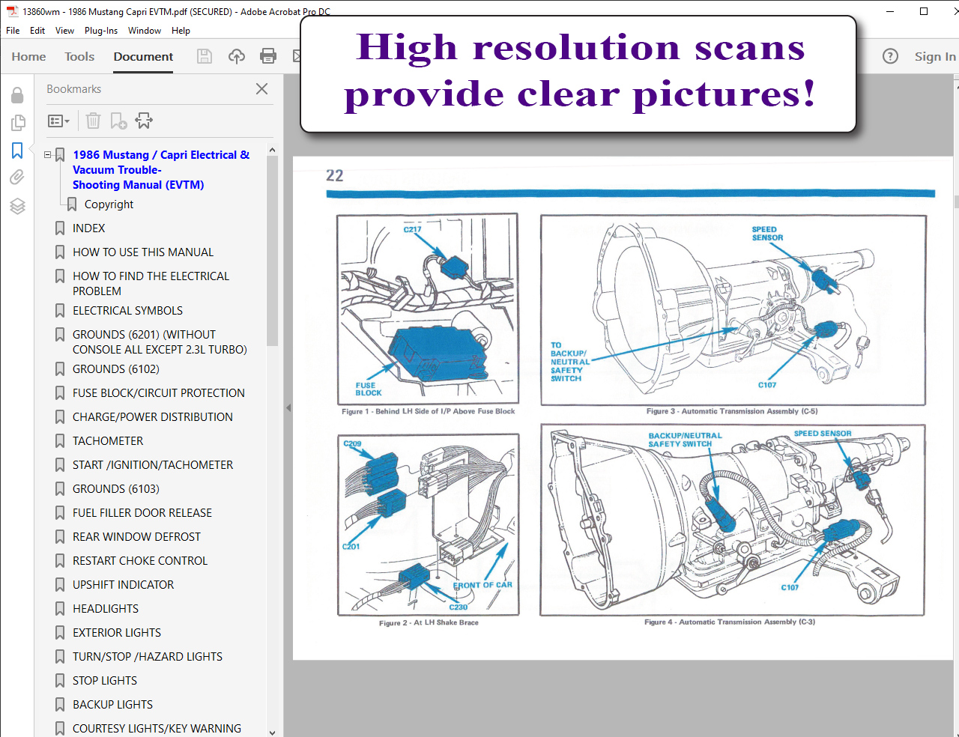The image size is (959, 737).
Task: Switch to the Home tab
Action: click(28, 56)
